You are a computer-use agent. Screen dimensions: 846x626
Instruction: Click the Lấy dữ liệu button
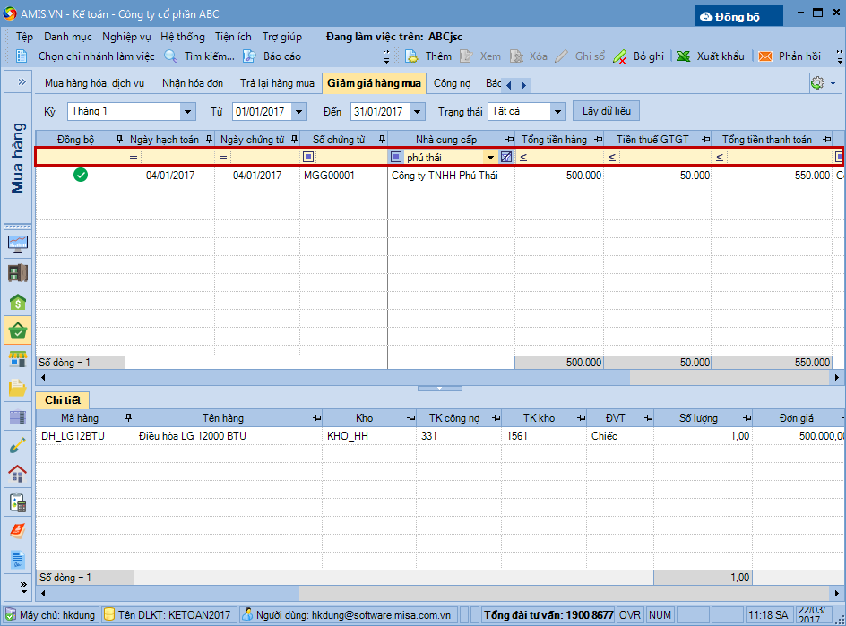[607, 111]
